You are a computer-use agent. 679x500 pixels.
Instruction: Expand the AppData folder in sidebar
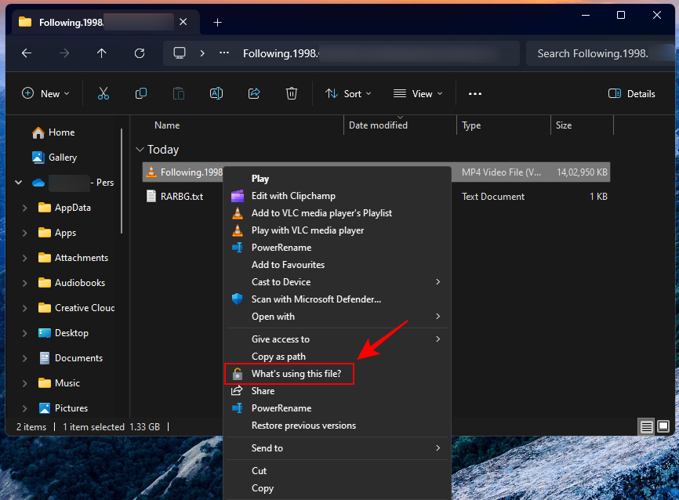point(25,208)
